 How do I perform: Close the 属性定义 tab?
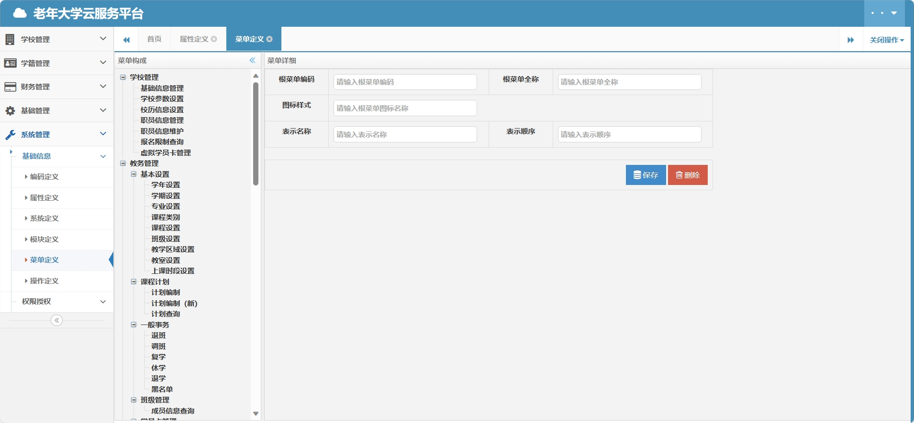pyautogui.click(x=214, y=39)
